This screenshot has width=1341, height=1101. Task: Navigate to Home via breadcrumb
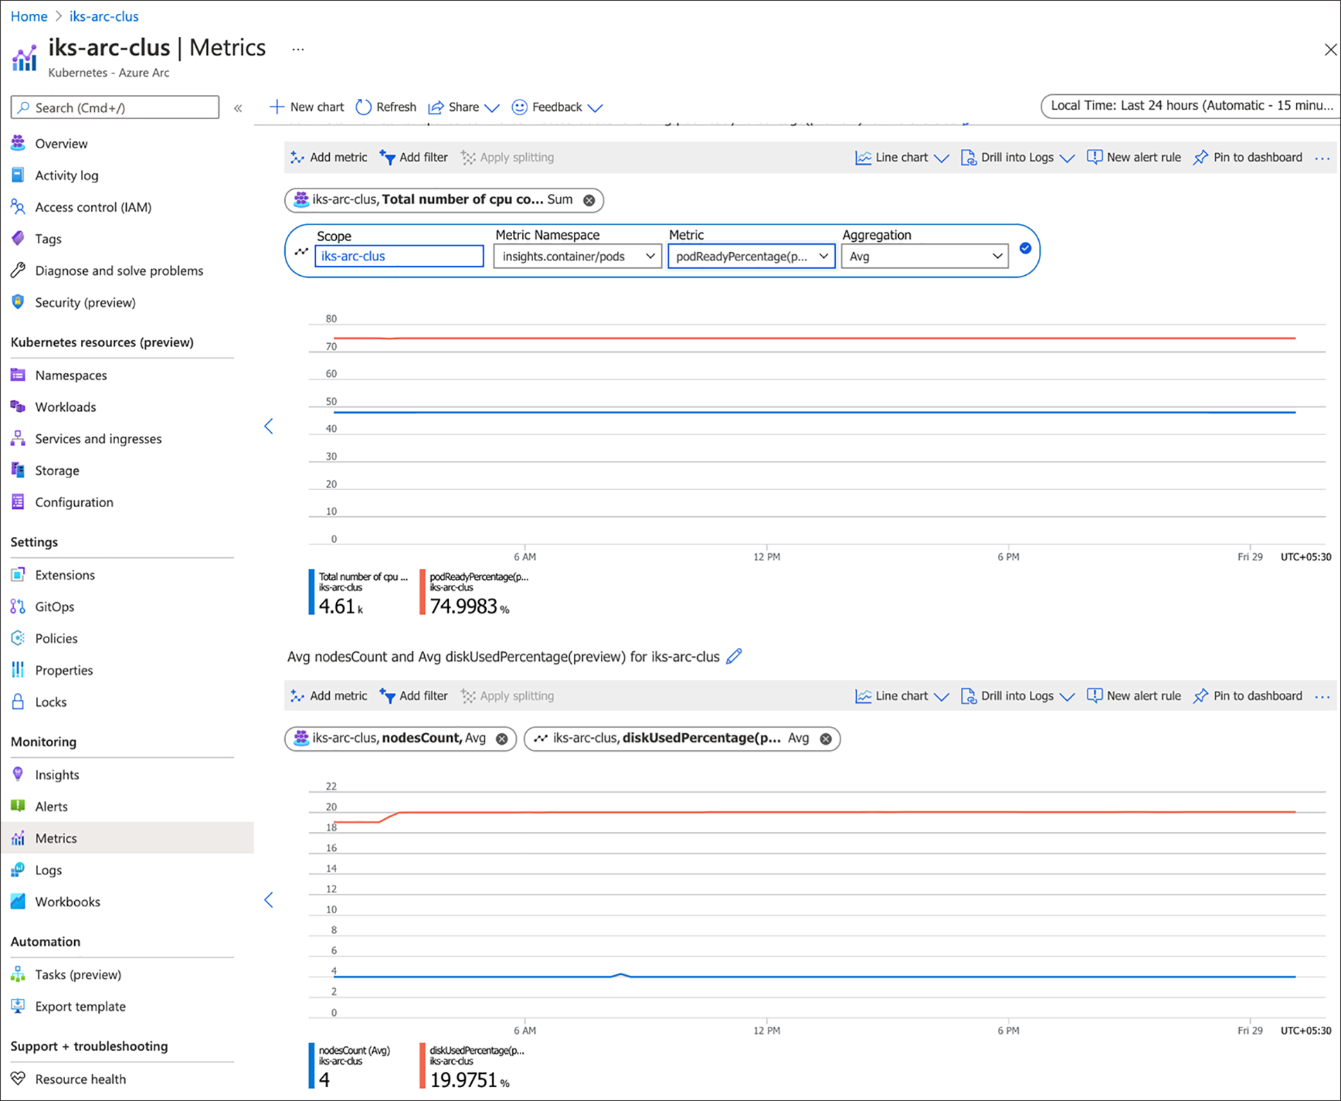tap(28, 15)
